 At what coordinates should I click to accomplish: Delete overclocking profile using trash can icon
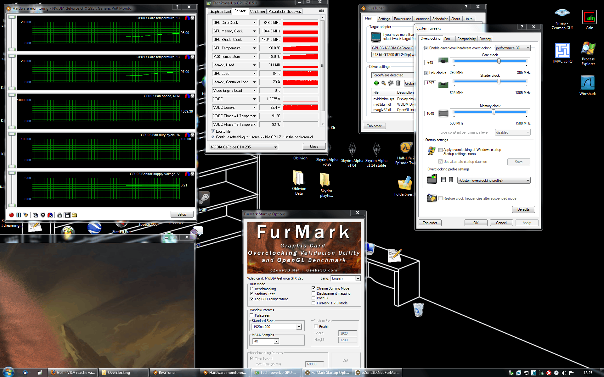[451, 180]
